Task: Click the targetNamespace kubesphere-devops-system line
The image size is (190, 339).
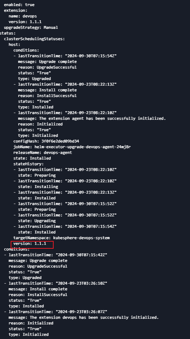Action: click(61, 238)
